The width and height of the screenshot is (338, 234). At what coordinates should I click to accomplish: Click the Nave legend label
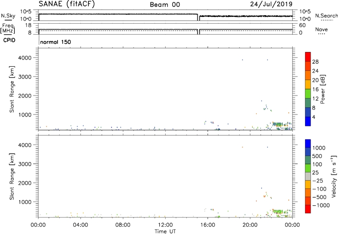(x=322, y=30)
